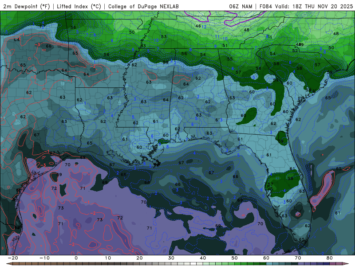The width and height of the screenshot is (355, 266).
Task: Click the "-20" color bar label
Action: point(13,258)
